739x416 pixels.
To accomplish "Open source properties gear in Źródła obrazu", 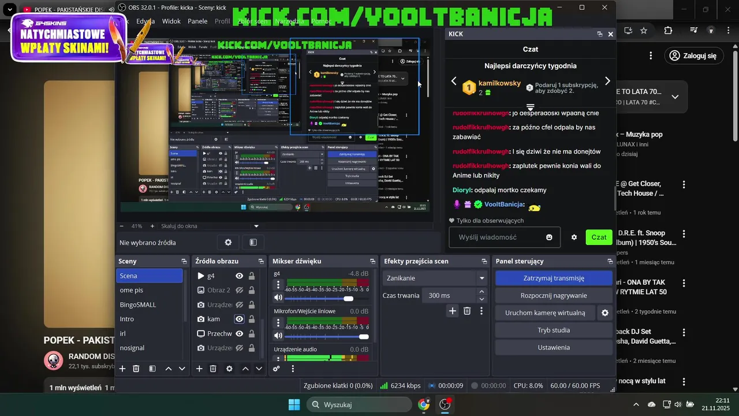I will (x=229, y=369).
